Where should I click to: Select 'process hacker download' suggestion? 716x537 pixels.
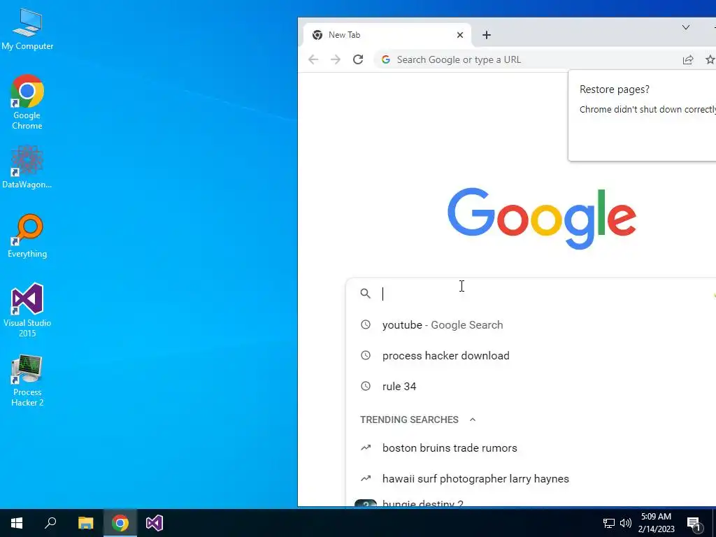pos(531,355)
